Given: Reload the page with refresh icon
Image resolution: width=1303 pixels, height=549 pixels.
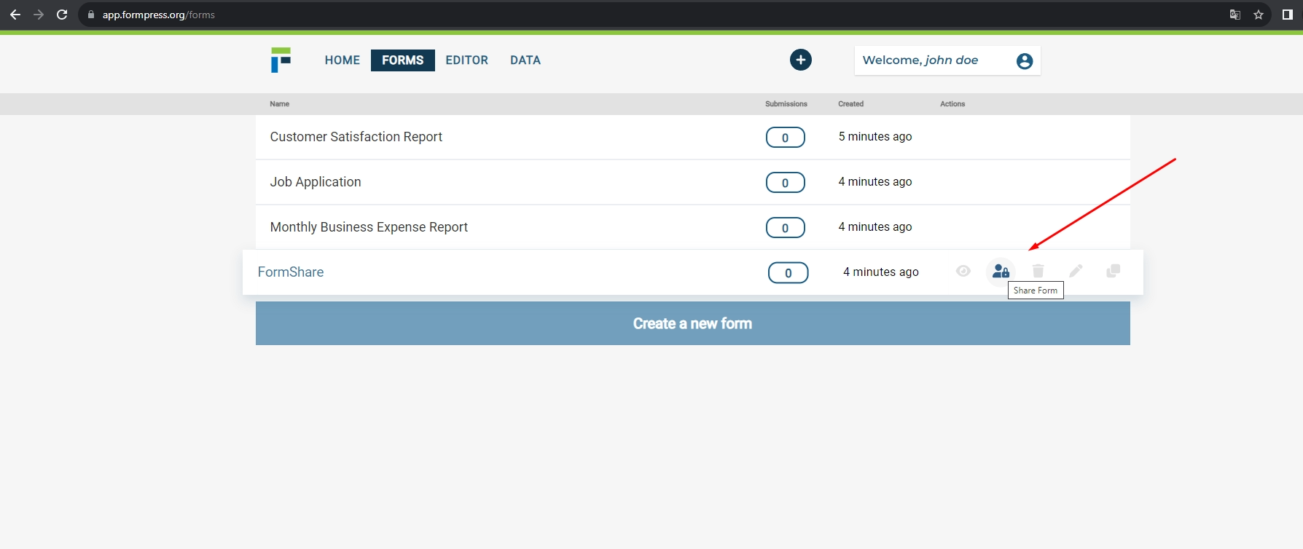Looking at the screenshot, I should point(62,15).
